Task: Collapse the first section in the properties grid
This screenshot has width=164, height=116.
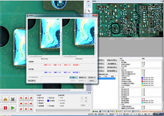Action: pyautogui.click(x=120, y=61)
